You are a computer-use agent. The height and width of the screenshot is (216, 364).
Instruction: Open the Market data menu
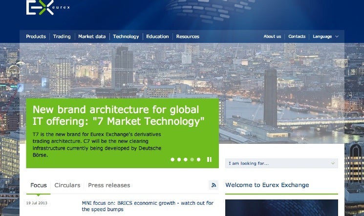(x=92, y=37)
